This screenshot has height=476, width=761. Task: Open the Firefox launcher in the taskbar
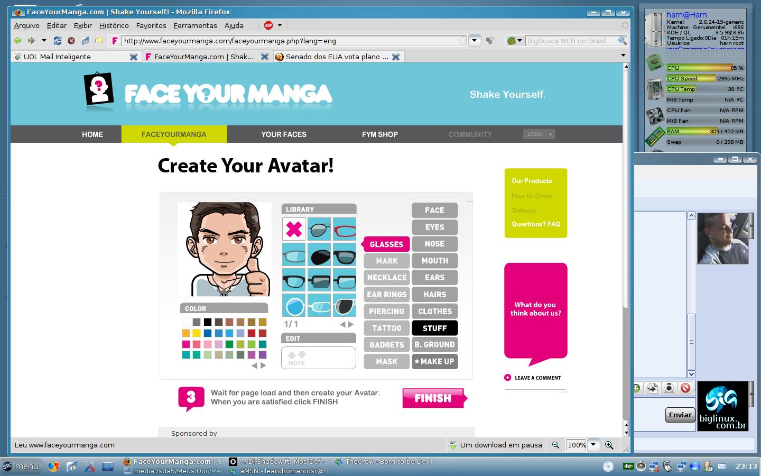click(53, 466)
